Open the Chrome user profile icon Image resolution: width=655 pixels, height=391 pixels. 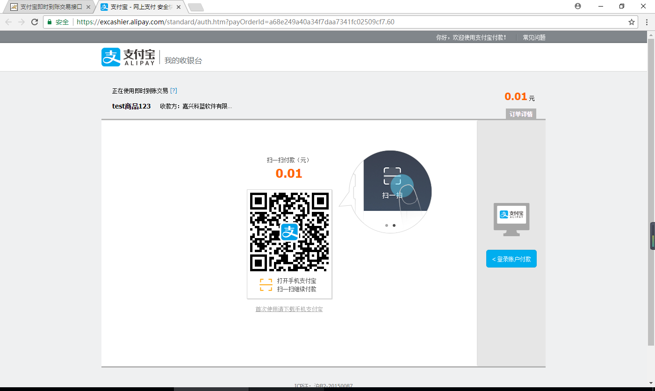click(578, 6)
